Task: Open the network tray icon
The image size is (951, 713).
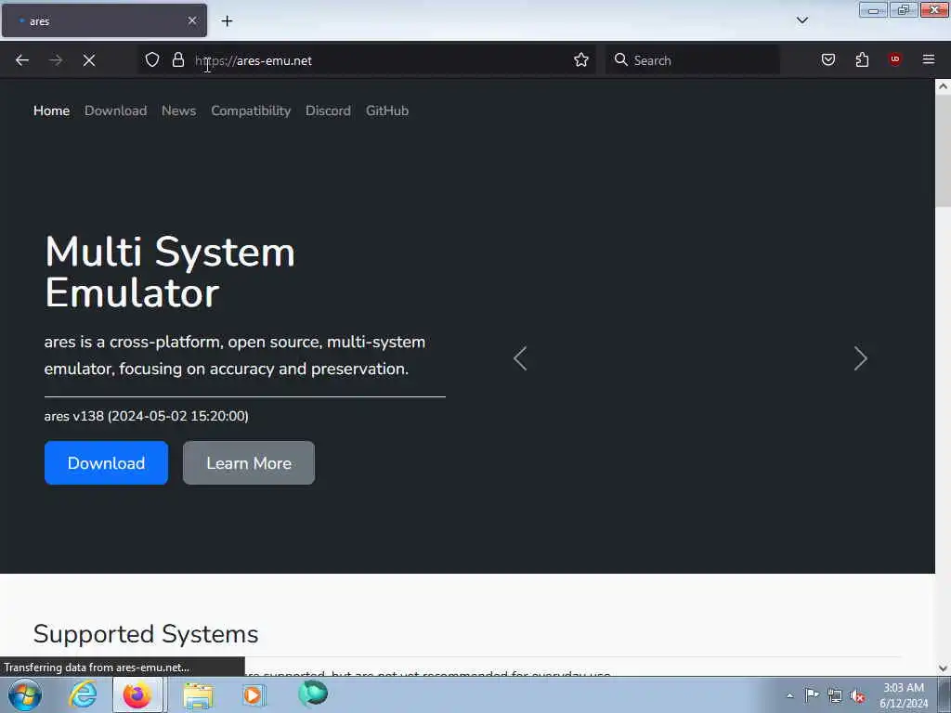Action: click(x=835, y=696)
